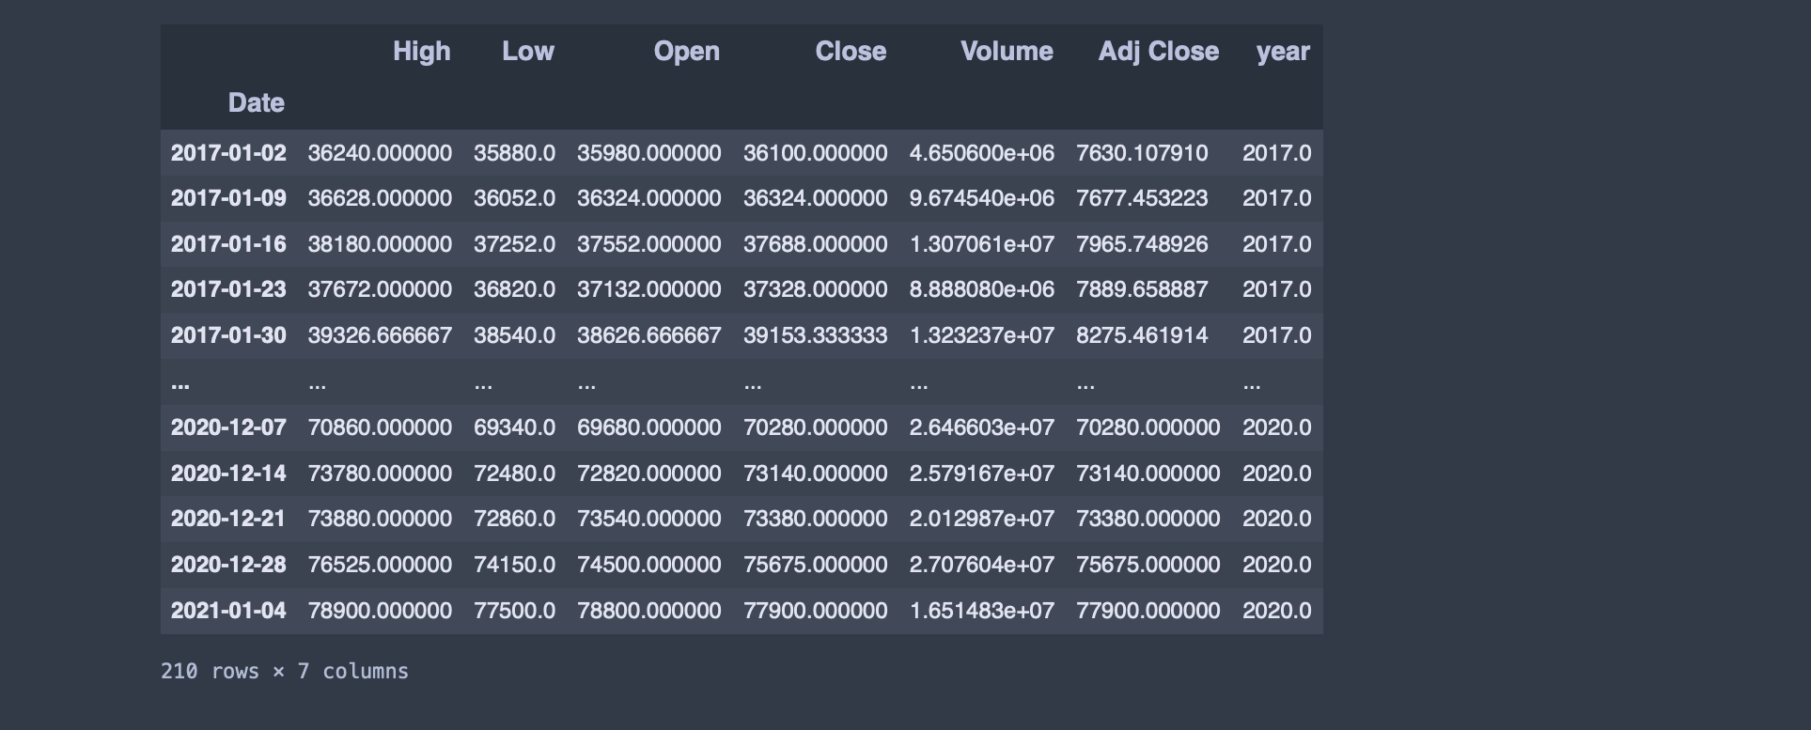Screen dimensions: 1811x730
Task: Select the 2020-12-21 row index
Action: pyautogui.click(x=228, y=519)
